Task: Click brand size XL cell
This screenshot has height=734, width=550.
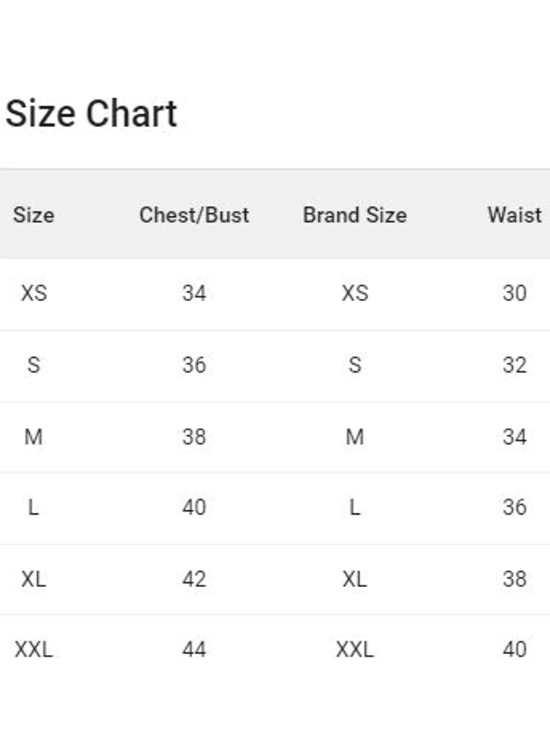Action: click(x=355, y=579)
